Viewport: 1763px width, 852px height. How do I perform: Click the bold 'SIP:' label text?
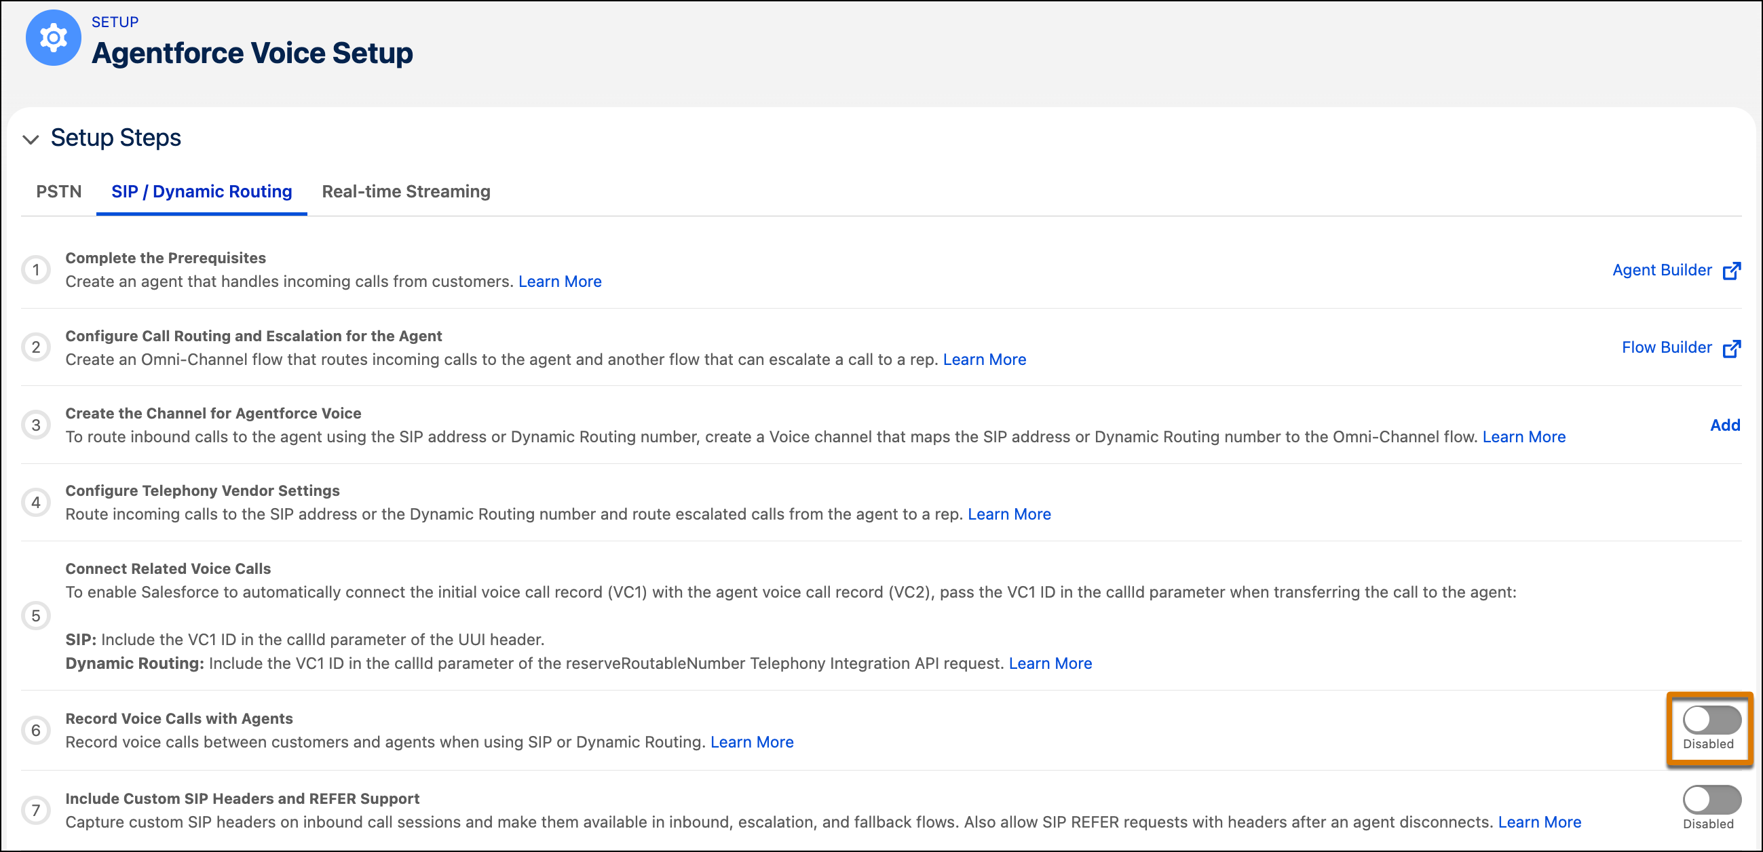coord(81,639)
